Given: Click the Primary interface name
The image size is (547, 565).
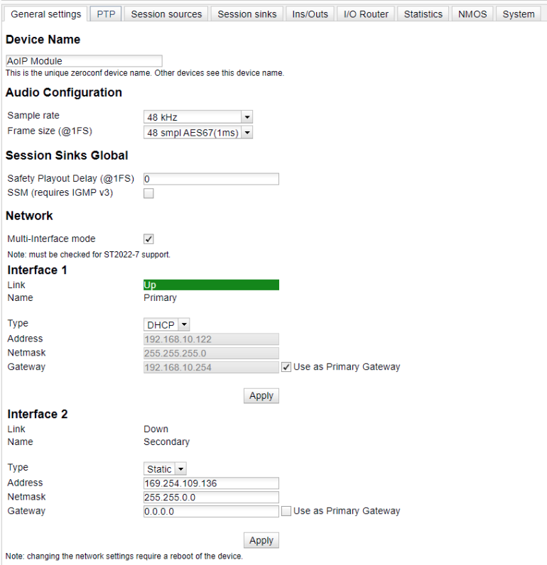Looking at the screenshot, I should [x=160, y=298].
